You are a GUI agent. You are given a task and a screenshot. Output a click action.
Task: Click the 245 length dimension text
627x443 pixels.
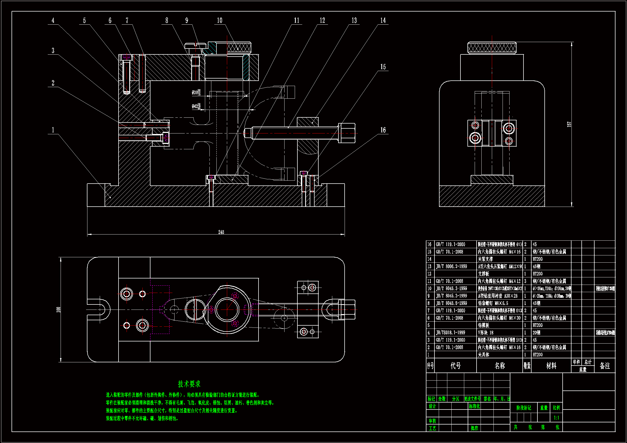click(221, 232)
